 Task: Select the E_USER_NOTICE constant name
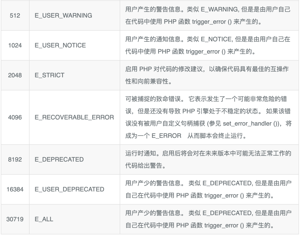(60, 45)
